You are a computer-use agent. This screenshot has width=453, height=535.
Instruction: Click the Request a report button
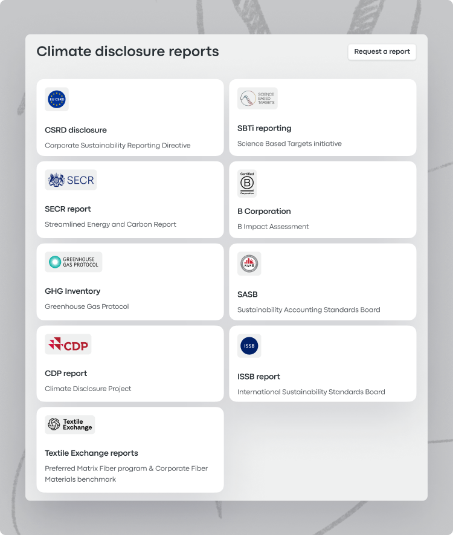[382, 52]
